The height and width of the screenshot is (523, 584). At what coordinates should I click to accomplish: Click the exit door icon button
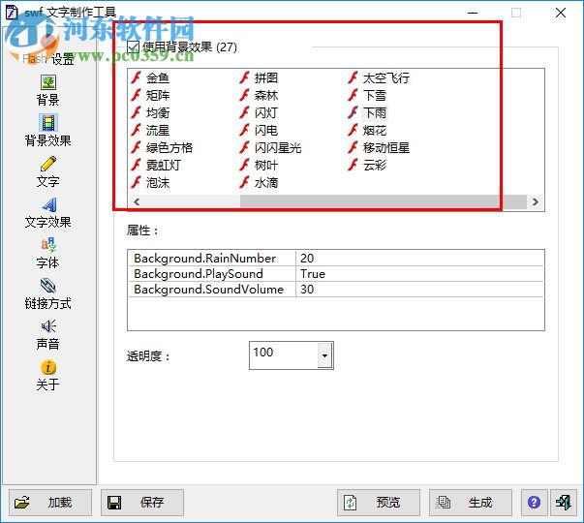pyautogui.click(x=564, y=503)
